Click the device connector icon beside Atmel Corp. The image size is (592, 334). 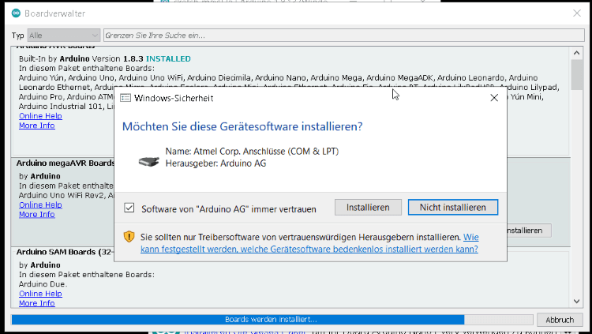[148, 161]
